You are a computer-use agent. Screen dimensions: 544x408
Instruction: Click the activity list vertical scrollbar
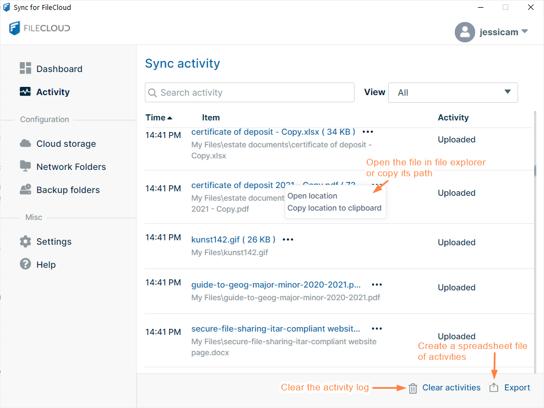tap(535, 170)
